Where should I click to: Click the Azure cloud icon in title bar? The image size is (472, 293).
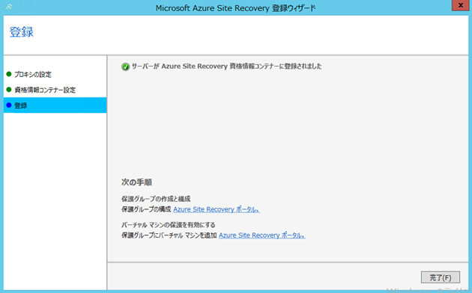[x=9, y=7]
